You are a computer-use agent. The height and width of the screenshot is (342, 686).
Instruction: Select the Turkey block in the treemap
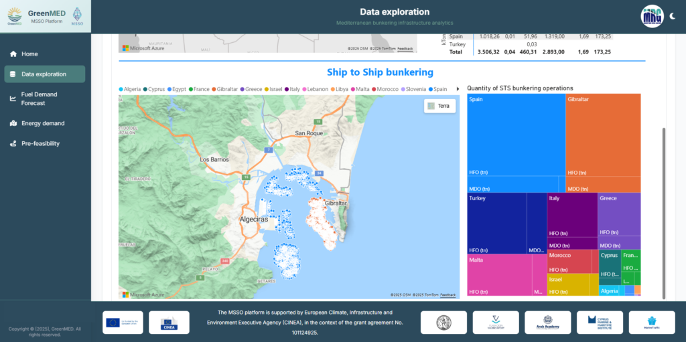click(496, 223)
